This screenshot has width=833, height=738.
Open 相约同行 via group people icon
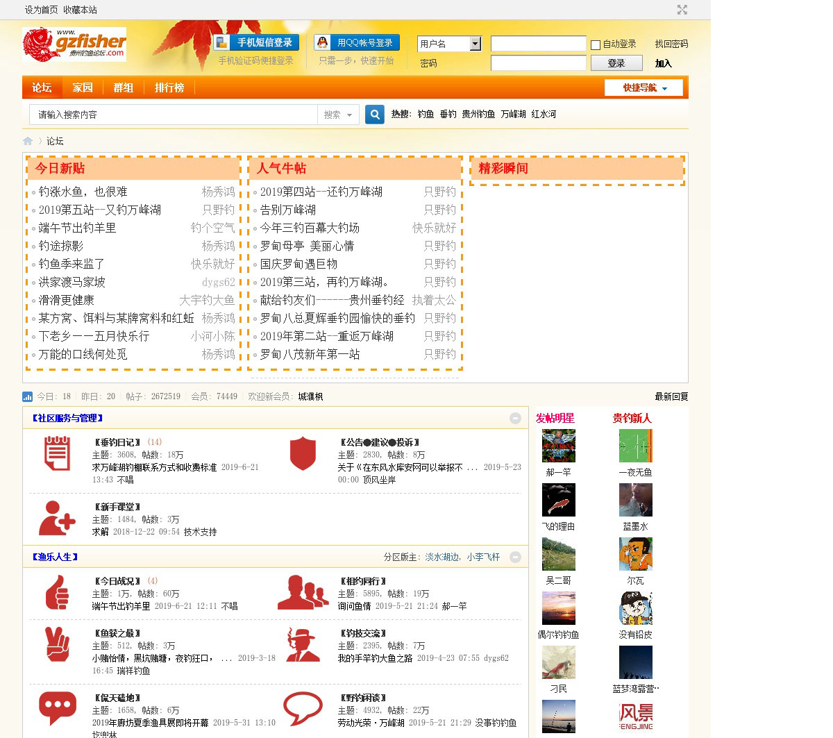303,592
